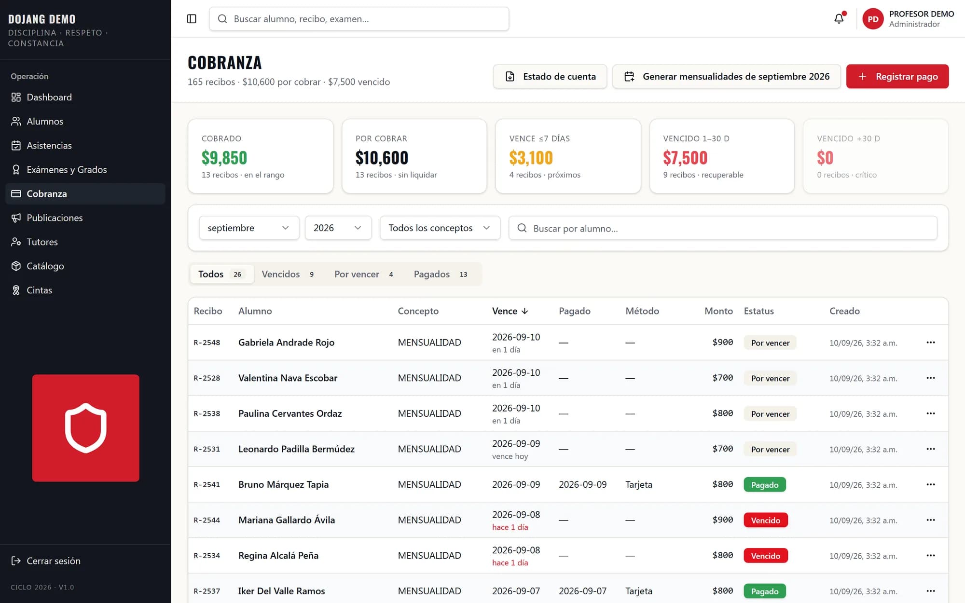The width and height of the screenshot is (965, 603).
Task: Open row menu for Regina Alcalá Peña
Action: click(x=931, y=555)
